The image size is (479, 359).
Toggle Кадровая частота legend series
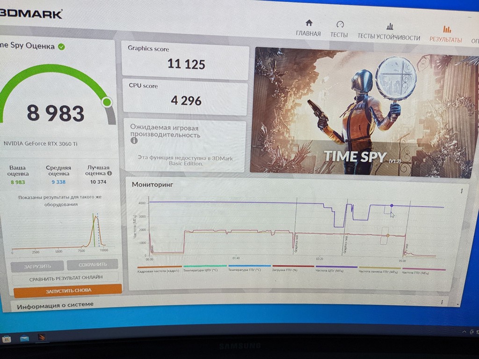click(159, 269)
